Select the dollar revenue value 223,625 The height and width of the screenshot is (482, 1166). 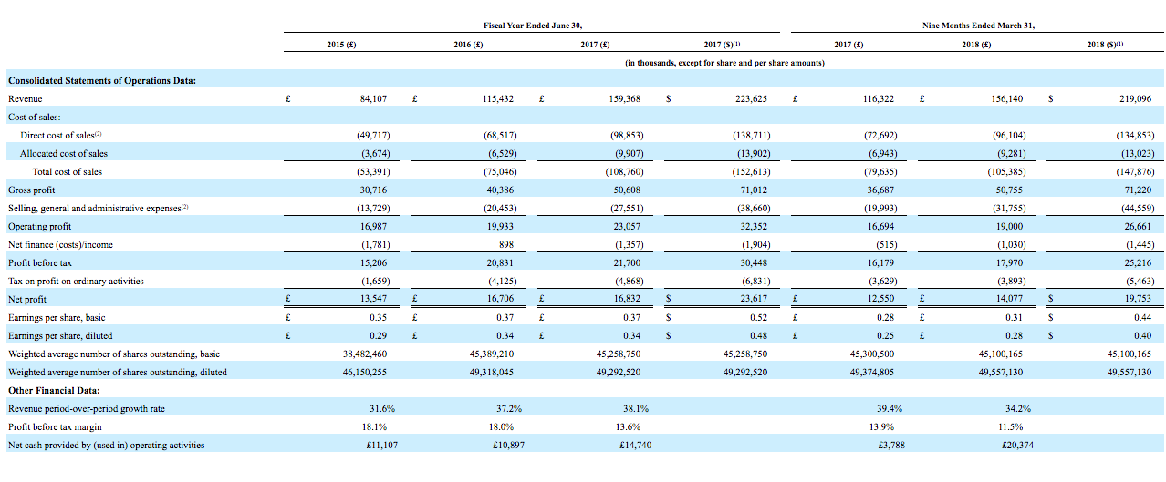point(754,98)
